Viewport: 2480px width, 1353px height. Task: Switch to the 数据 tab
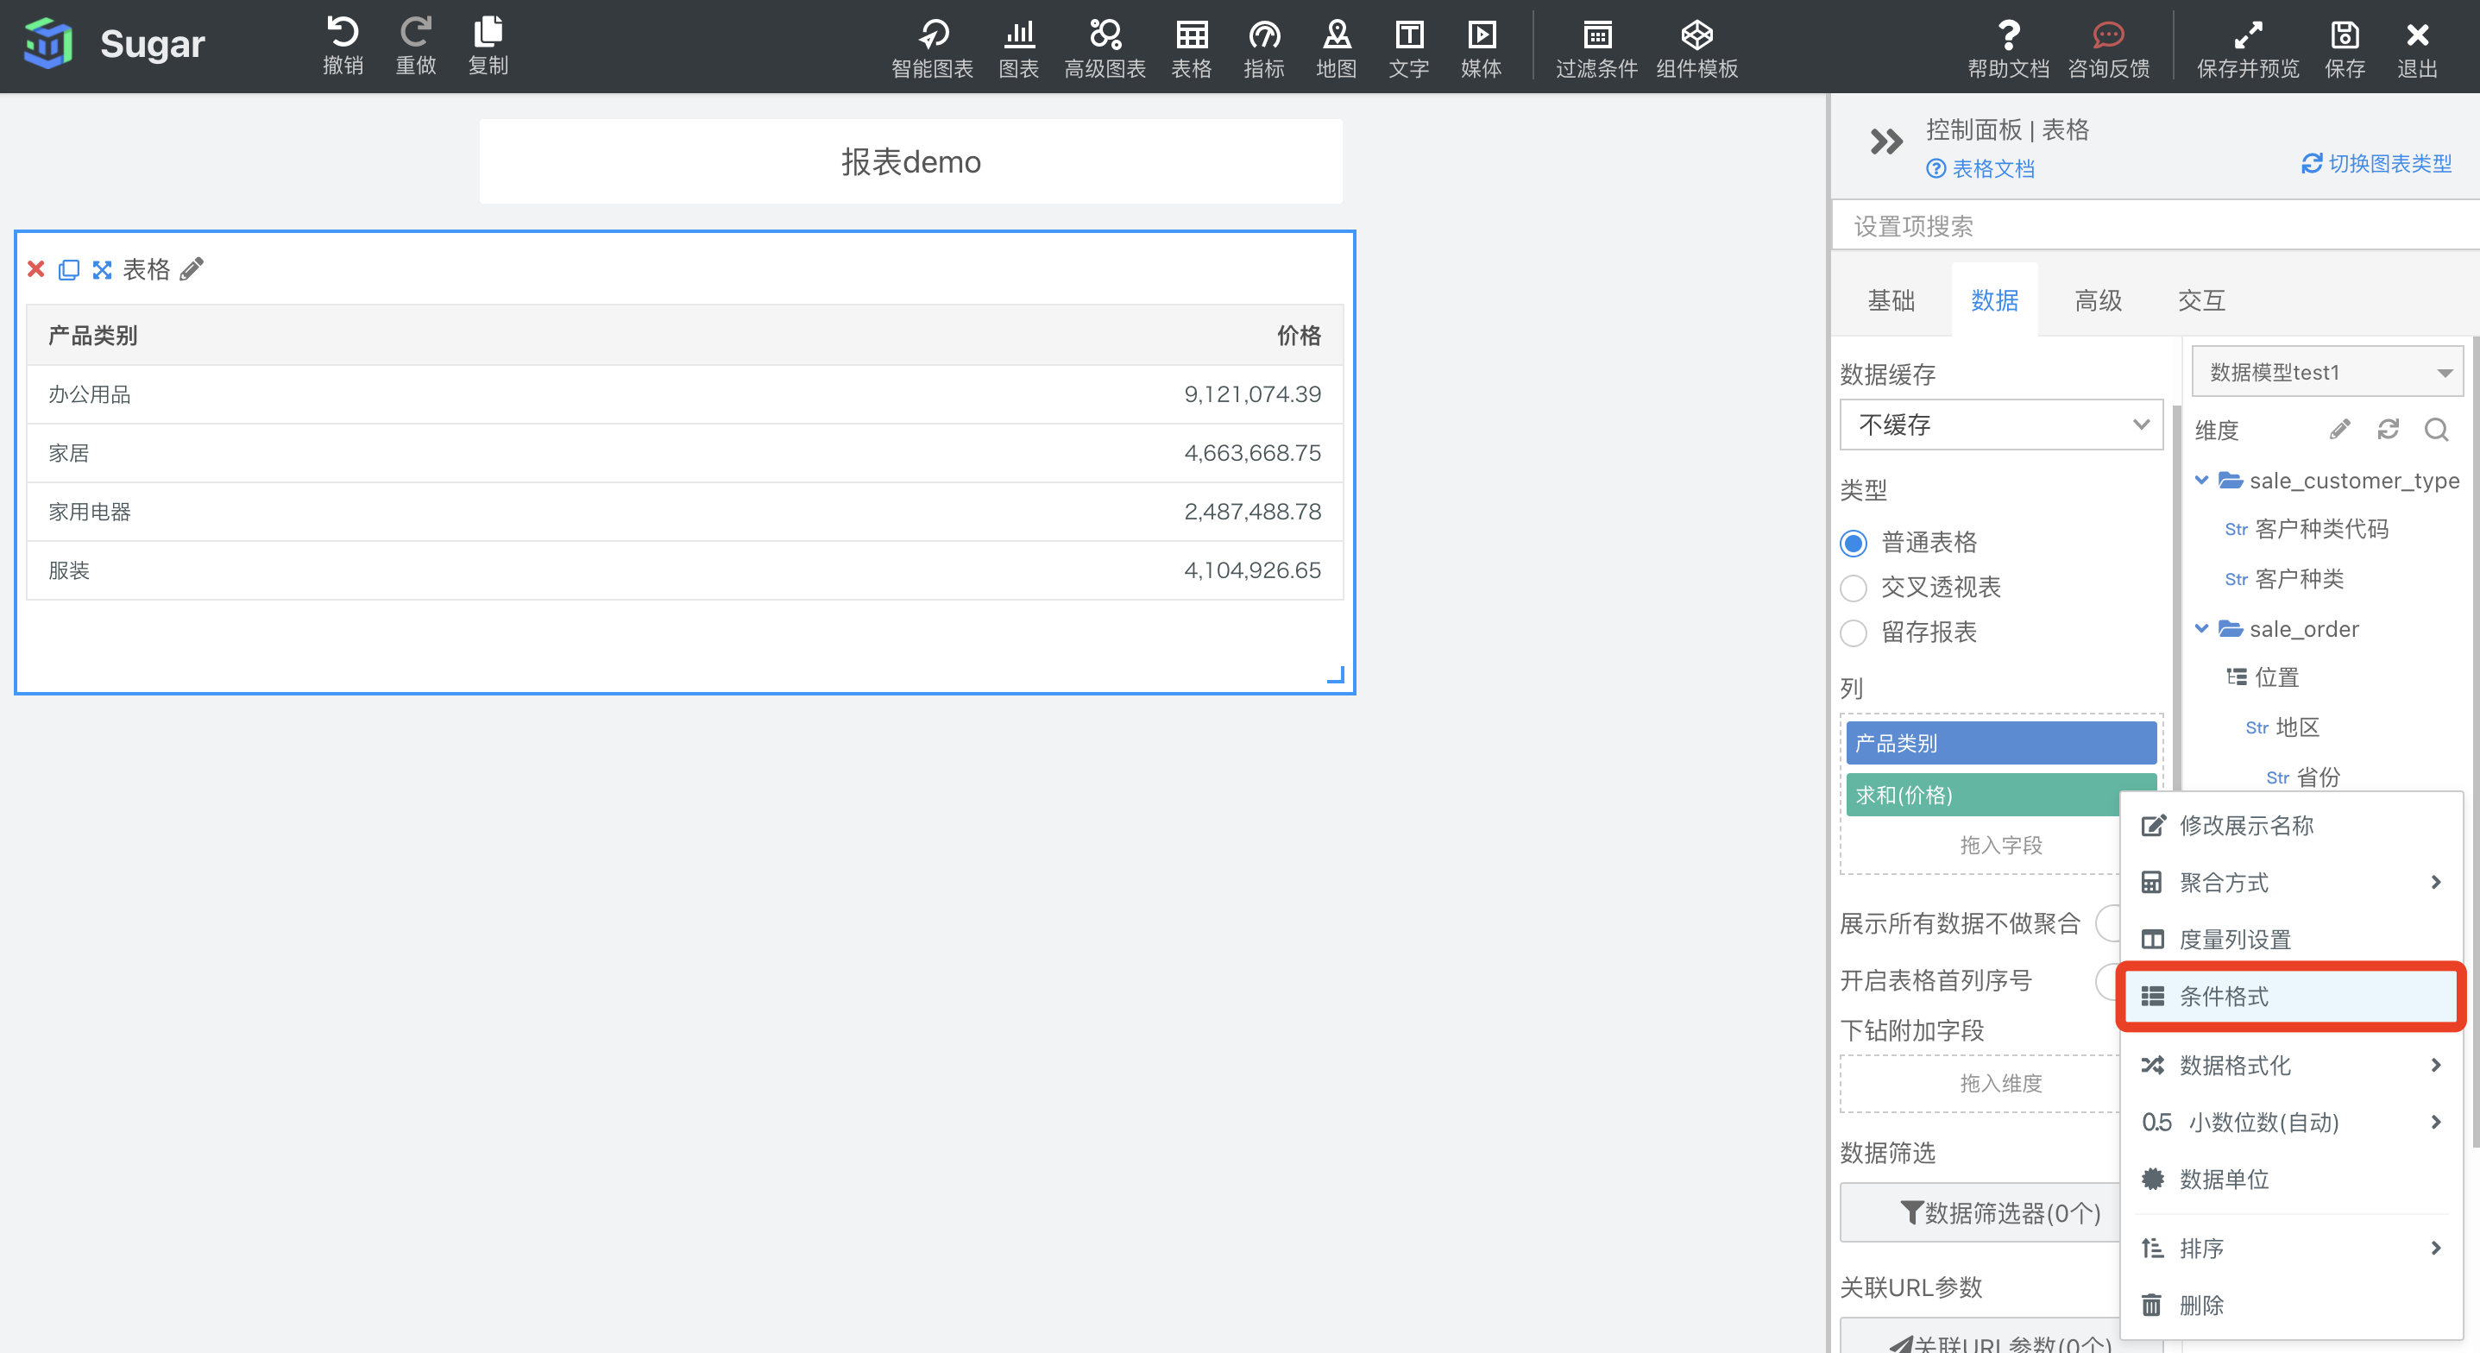pyautogui.click(x=1995, y=300)
